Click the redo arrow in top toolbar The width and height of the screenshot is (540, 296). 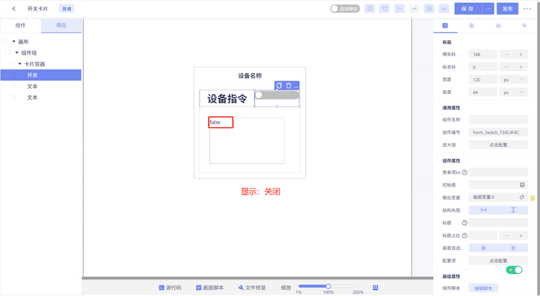point(414,9)
